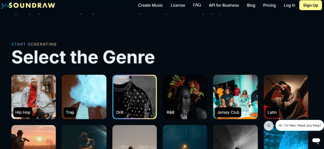
Task: View the Pricing page
Action: coord(270,5)
